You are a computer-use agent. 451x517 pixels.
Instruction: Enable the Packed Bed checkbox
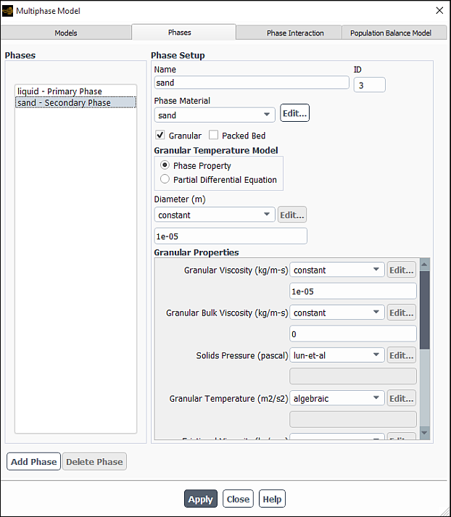click(x=213, y=135)
